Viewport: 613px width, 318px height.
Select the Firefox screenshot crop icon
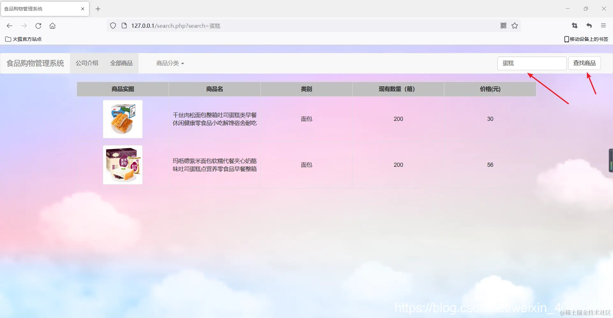pos(574,26)
